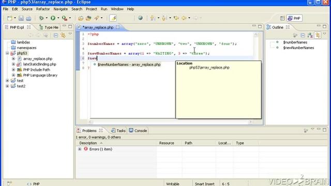The image size is (331, 186).
Task: Click the New file toolbar icon
Action: [x=10, y=18]
